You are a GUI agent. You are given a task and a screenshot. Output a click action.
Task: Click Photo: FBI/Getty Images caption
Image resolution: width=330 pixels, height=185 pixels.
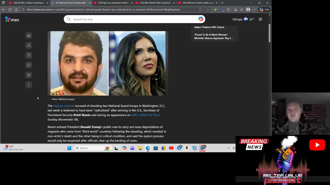click(63, 99)
